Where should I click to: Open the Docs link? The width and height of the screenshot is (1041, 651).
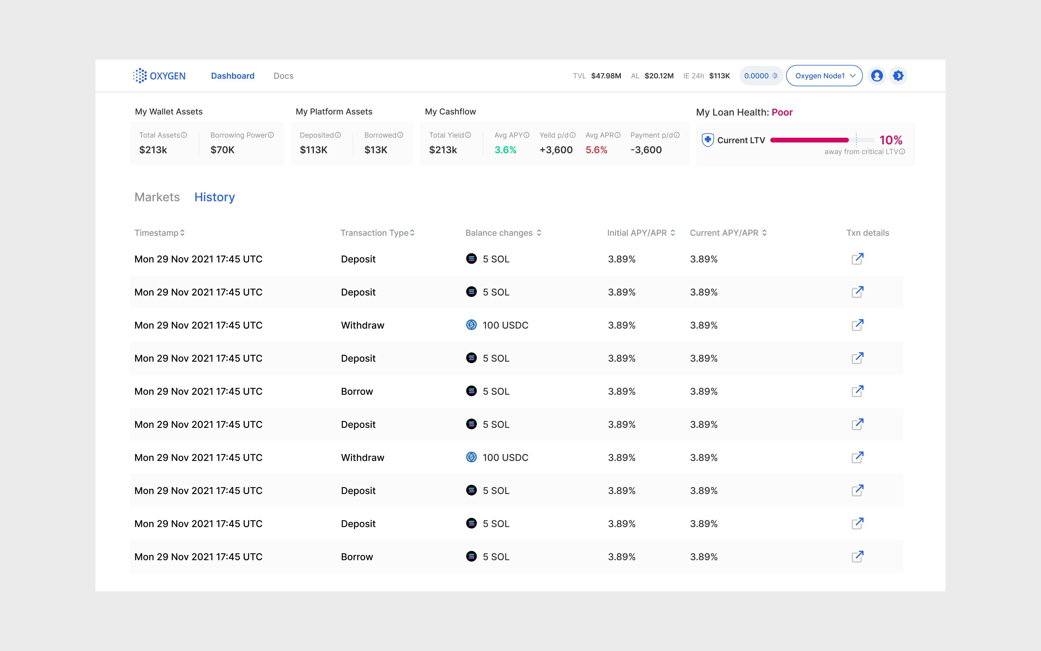click(x=284, y=76)
